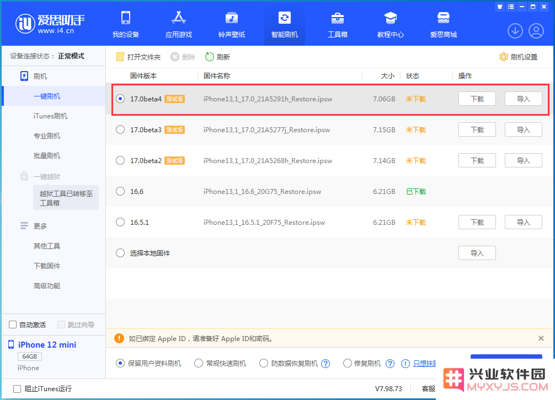Import firmware for the 17.0beta4 row

click(523, 99)
